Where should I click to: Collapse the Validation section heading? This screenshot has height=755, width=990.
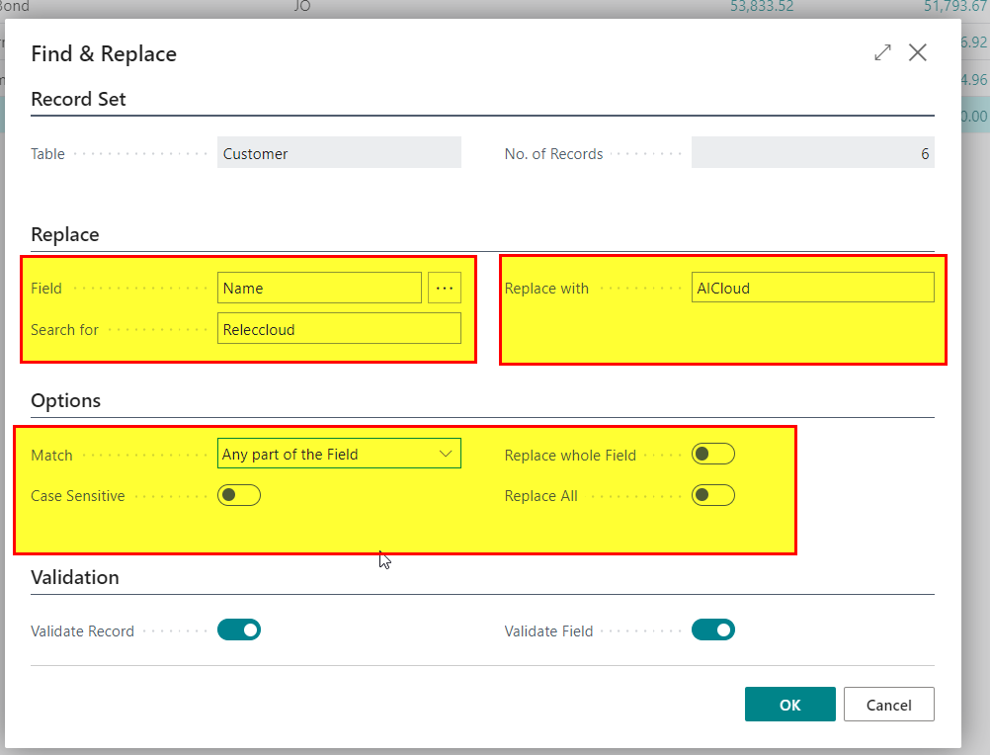[74, 577]
